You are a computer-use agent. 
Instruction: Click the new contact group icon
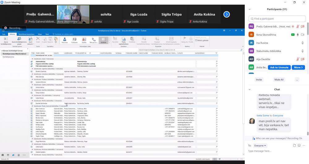[x=19, y=39]
